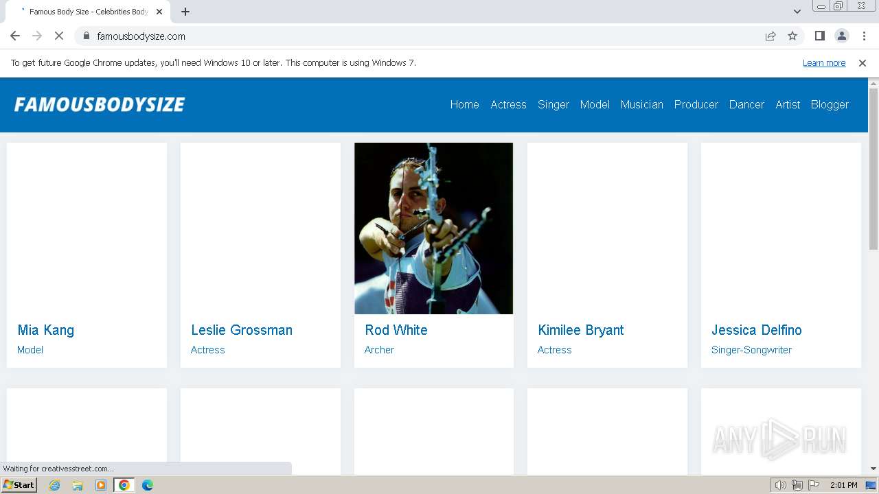Click the scrollbar down arrow

[x=874, y=469]
